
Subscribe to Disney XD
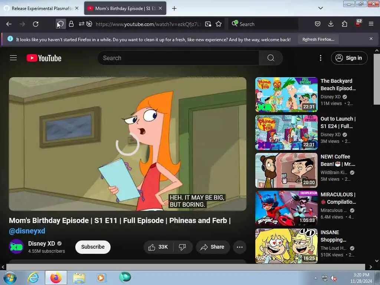click(x=93, y=247)
